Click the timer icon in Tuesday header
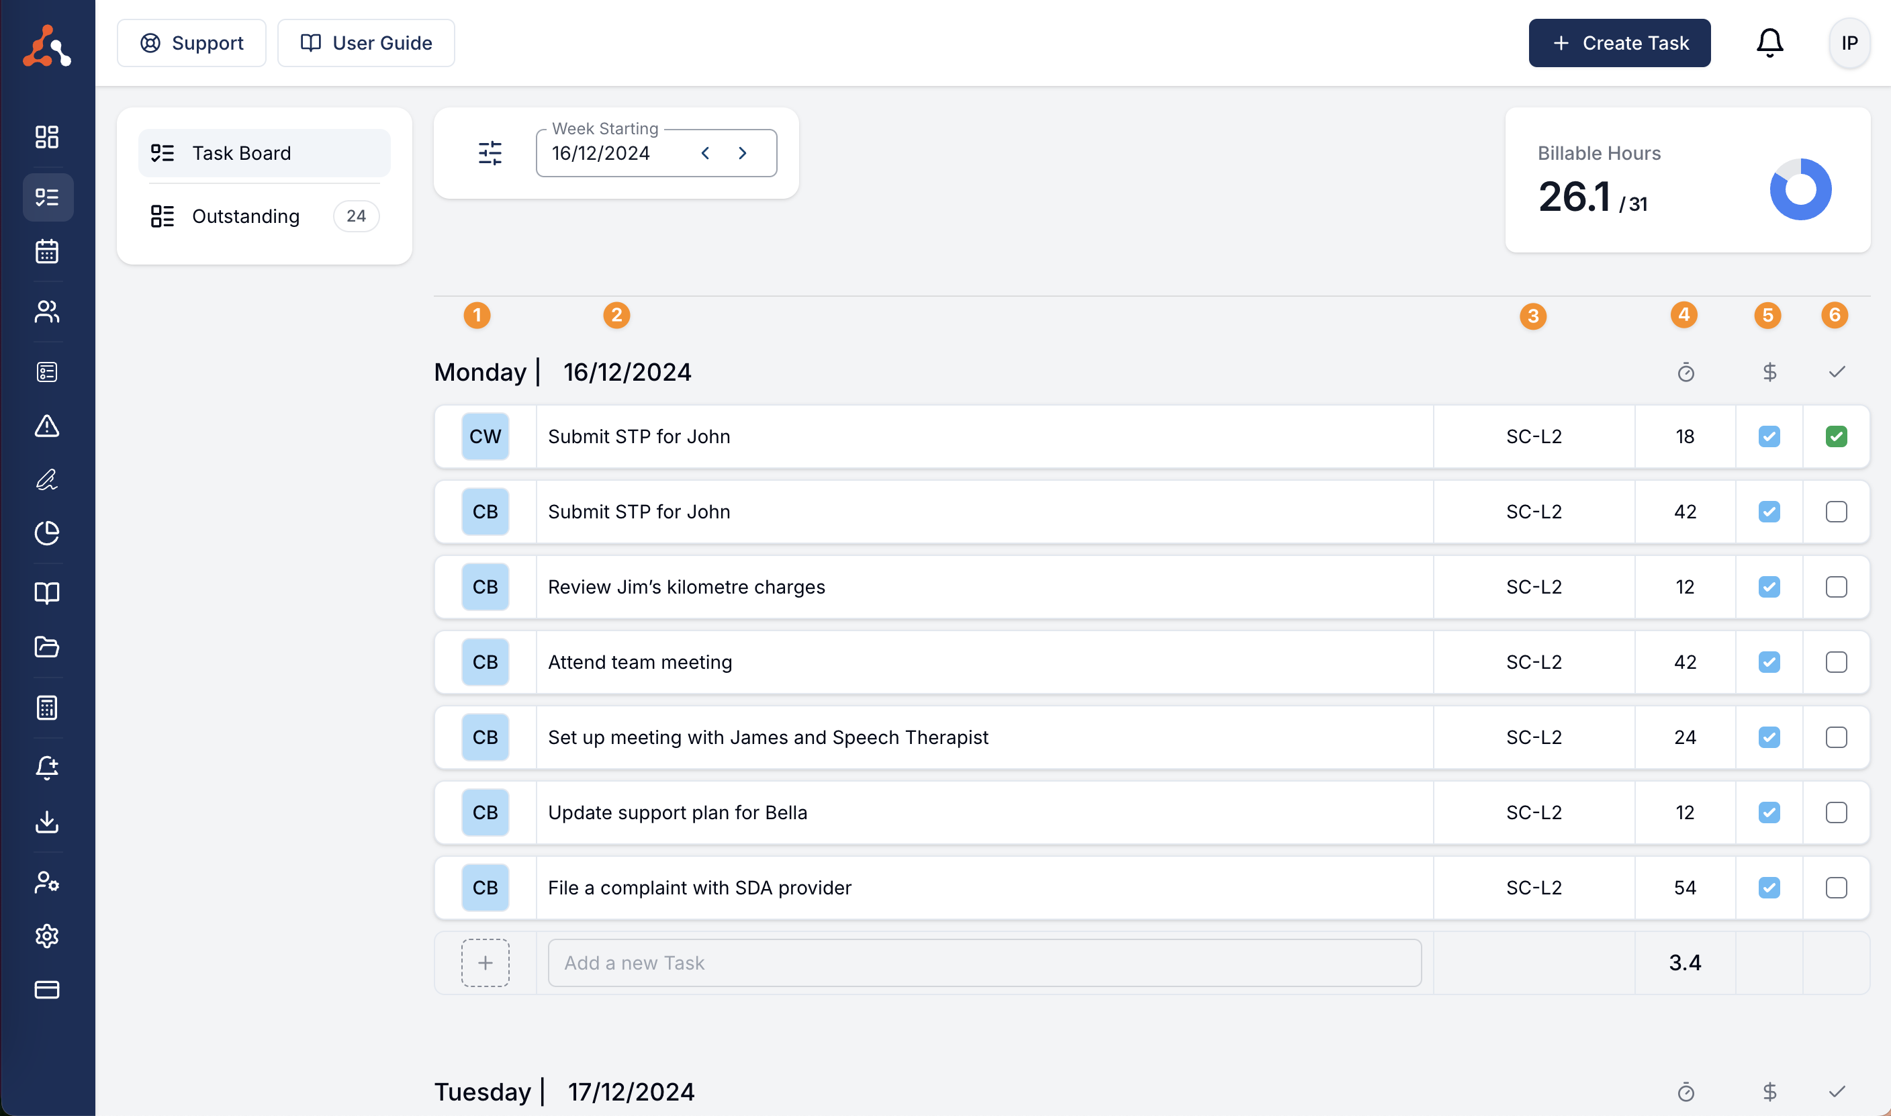This screenshot has height=1116, width=1891. (1686, 1092)
